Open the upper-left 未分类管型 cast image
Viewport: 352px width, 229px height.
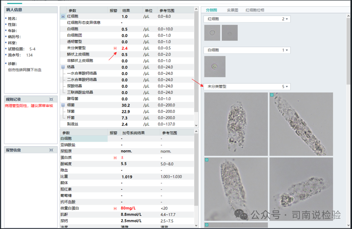click(x=236, y=124)
